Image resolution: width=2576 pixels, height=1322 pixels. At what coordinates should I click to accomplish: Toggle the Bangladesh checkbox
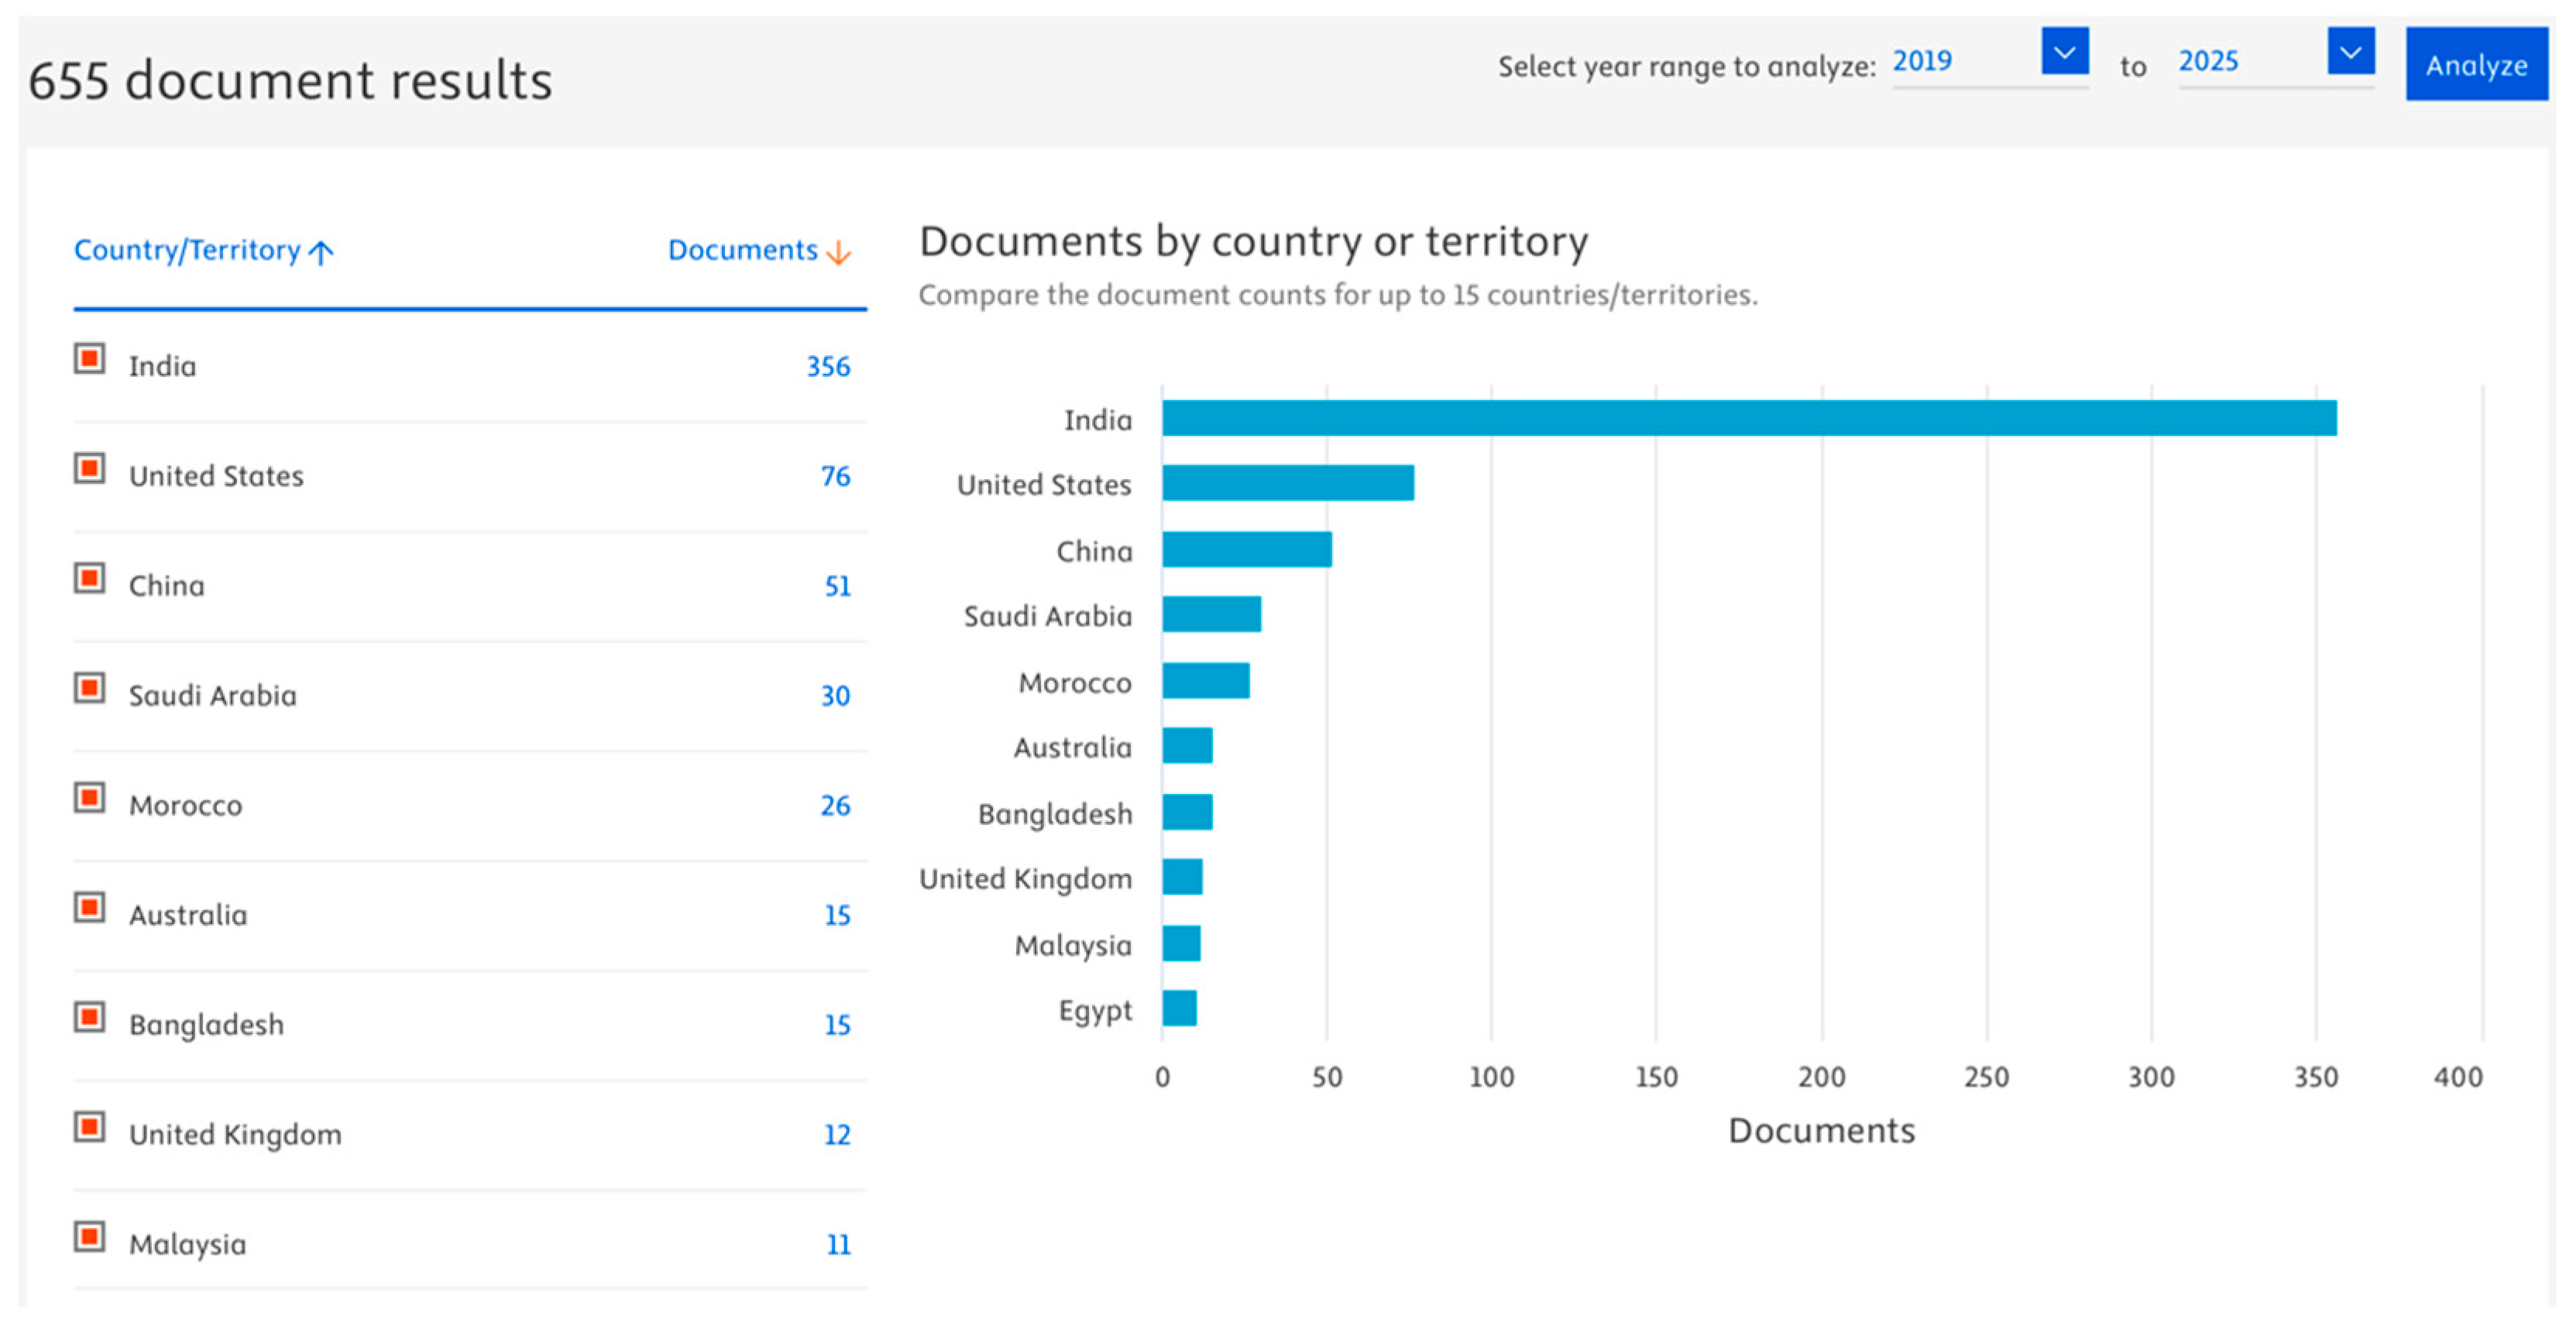[x=90, y=1017]
